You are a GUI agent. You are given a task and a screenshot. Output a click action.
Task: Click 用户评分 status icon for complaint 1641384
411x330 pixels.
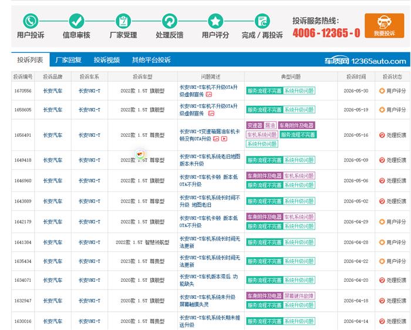click(382, 243)
